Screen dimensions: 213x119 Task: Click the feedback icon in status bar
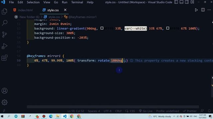click(x=202, y=111)
